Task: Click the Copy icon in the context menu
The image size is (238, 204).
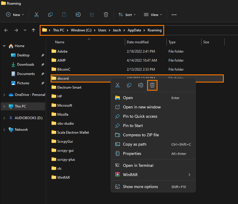Action: click(x=129, y=85)
